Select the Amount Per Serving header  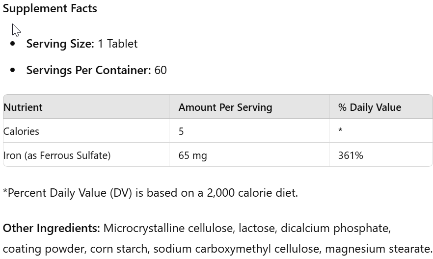coord(225,107)
